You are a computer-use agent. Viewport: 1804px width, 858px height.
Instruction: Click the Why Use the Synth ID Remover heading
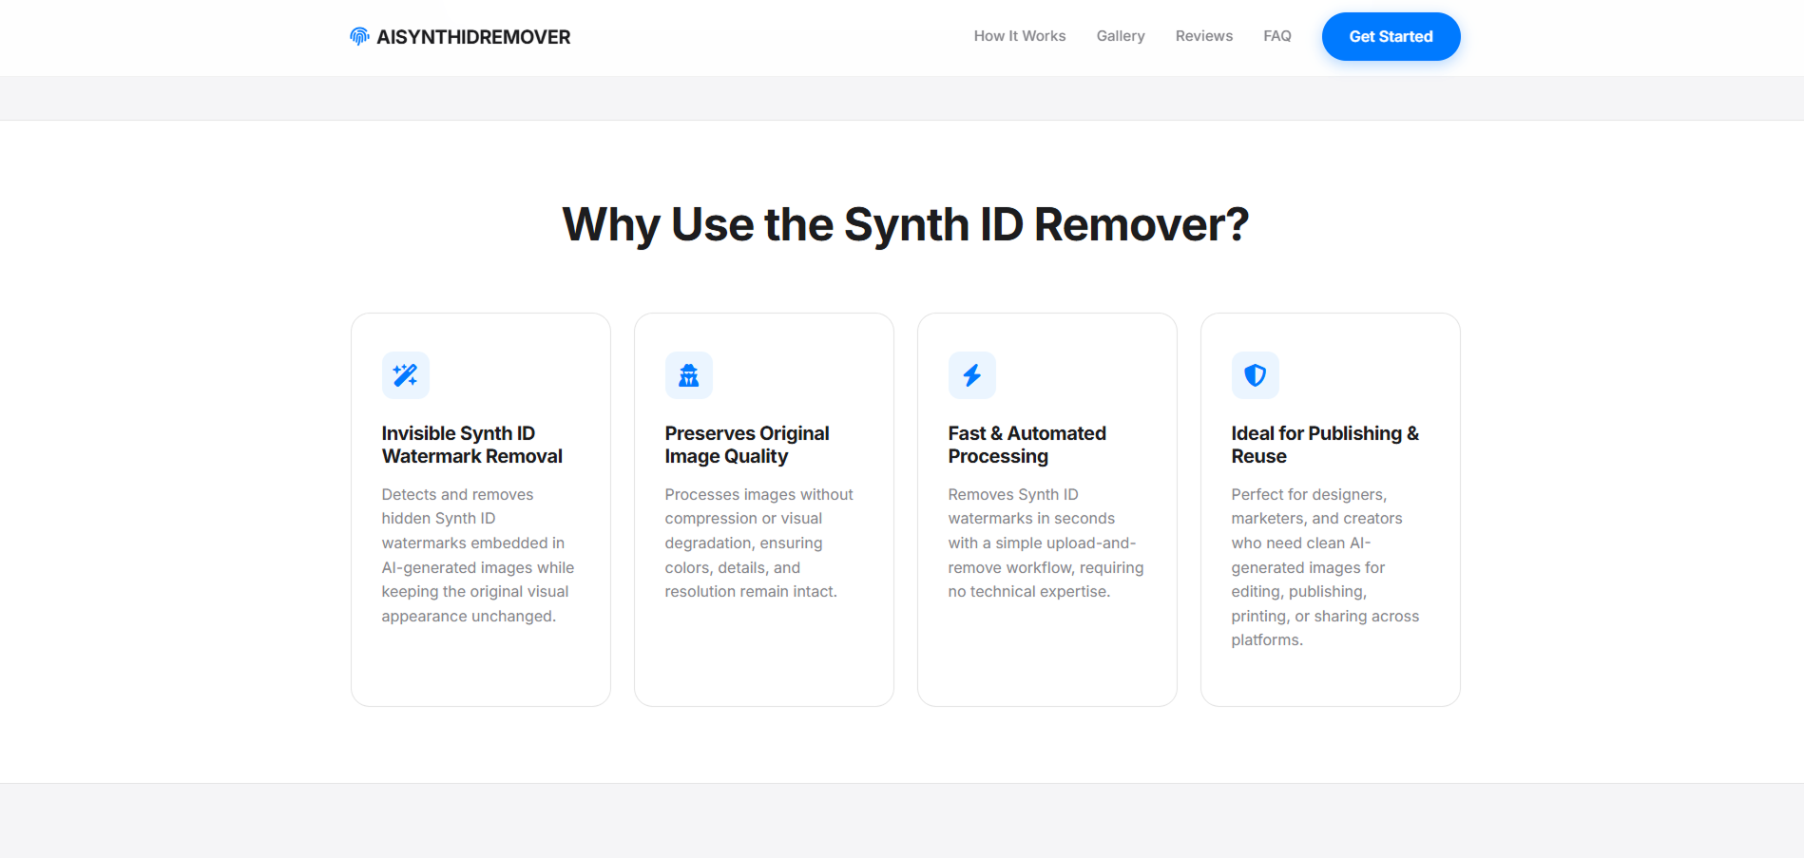tap(904, 224)
